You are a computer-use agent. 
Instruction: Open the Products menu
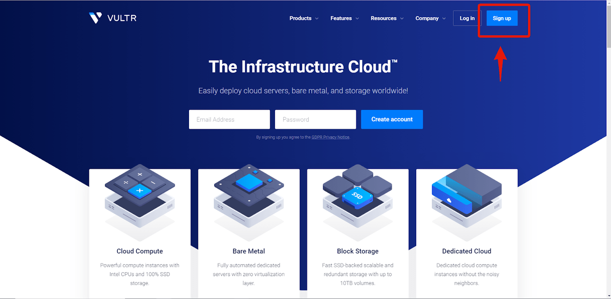tap(300, 18)
